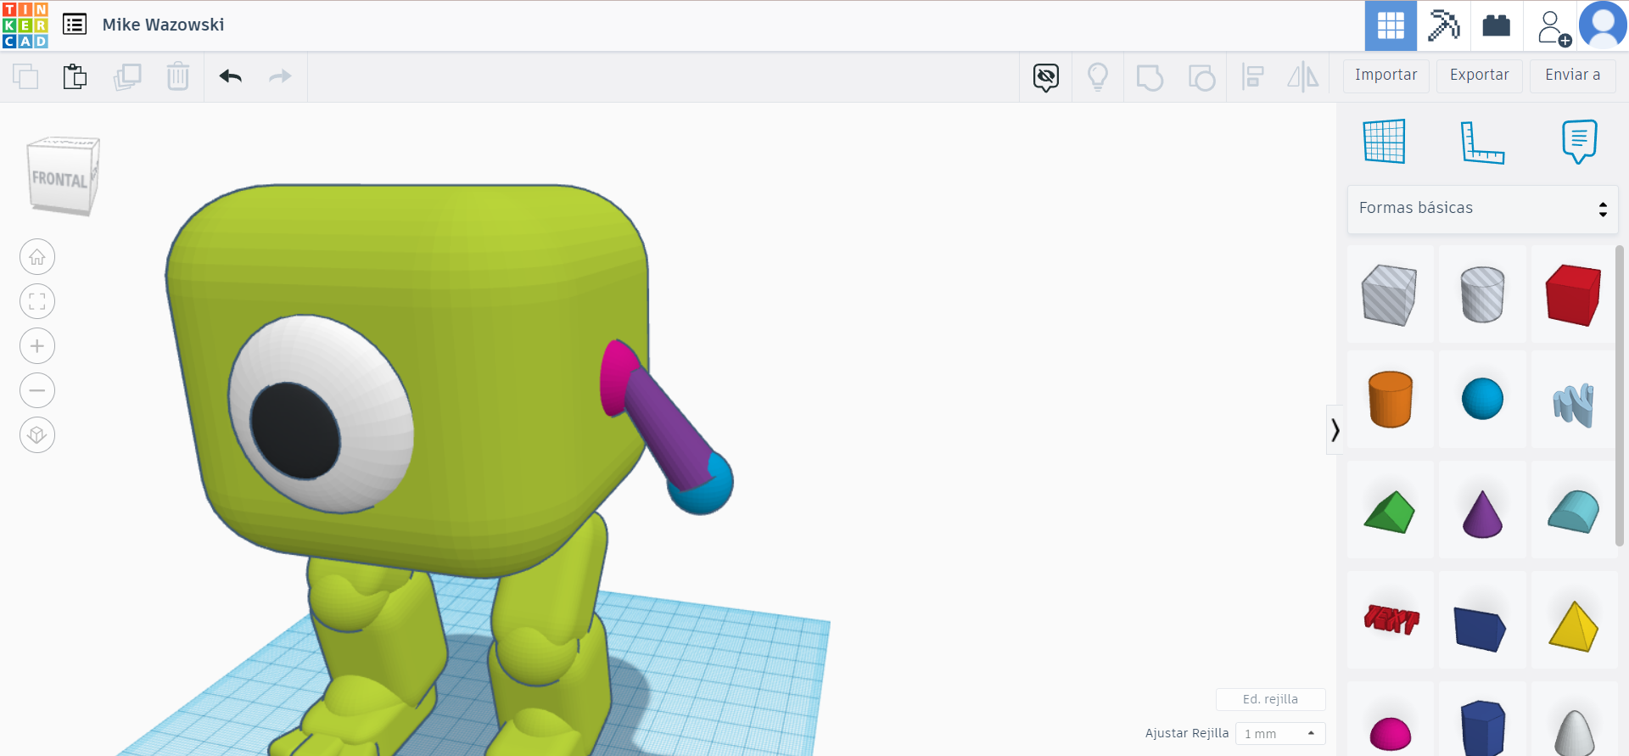Viewport: 1629px width, 756px height.
Task: Pick the teal round roof shape
Action: coord(1574,511)
